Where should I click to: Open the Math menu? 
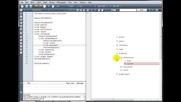(45, 2)
